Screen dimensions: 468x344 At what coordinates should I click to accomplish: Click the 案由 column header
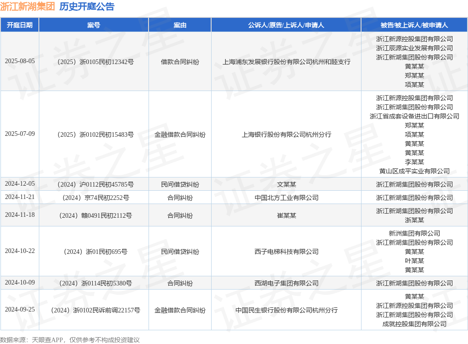tap(180, 25)
